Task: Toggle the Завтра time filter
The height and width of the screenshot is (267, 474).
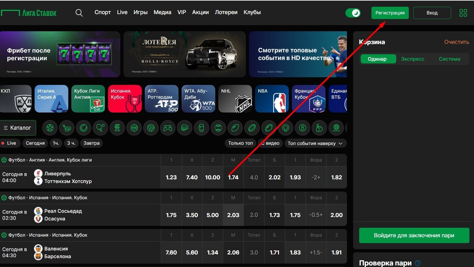Action: 92,143
